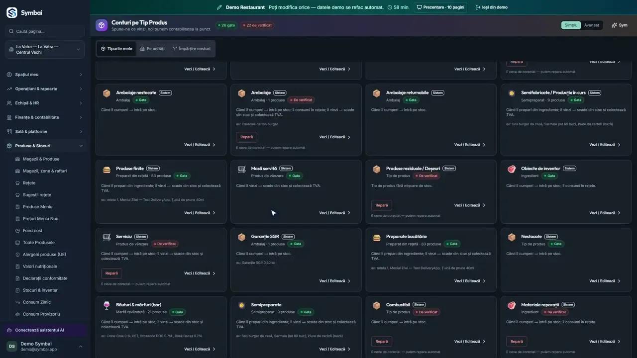Viewport: 637px width, 358px height.
Task: Expand the Spațiul meu section chevron
Action: (x=81, y=75)
